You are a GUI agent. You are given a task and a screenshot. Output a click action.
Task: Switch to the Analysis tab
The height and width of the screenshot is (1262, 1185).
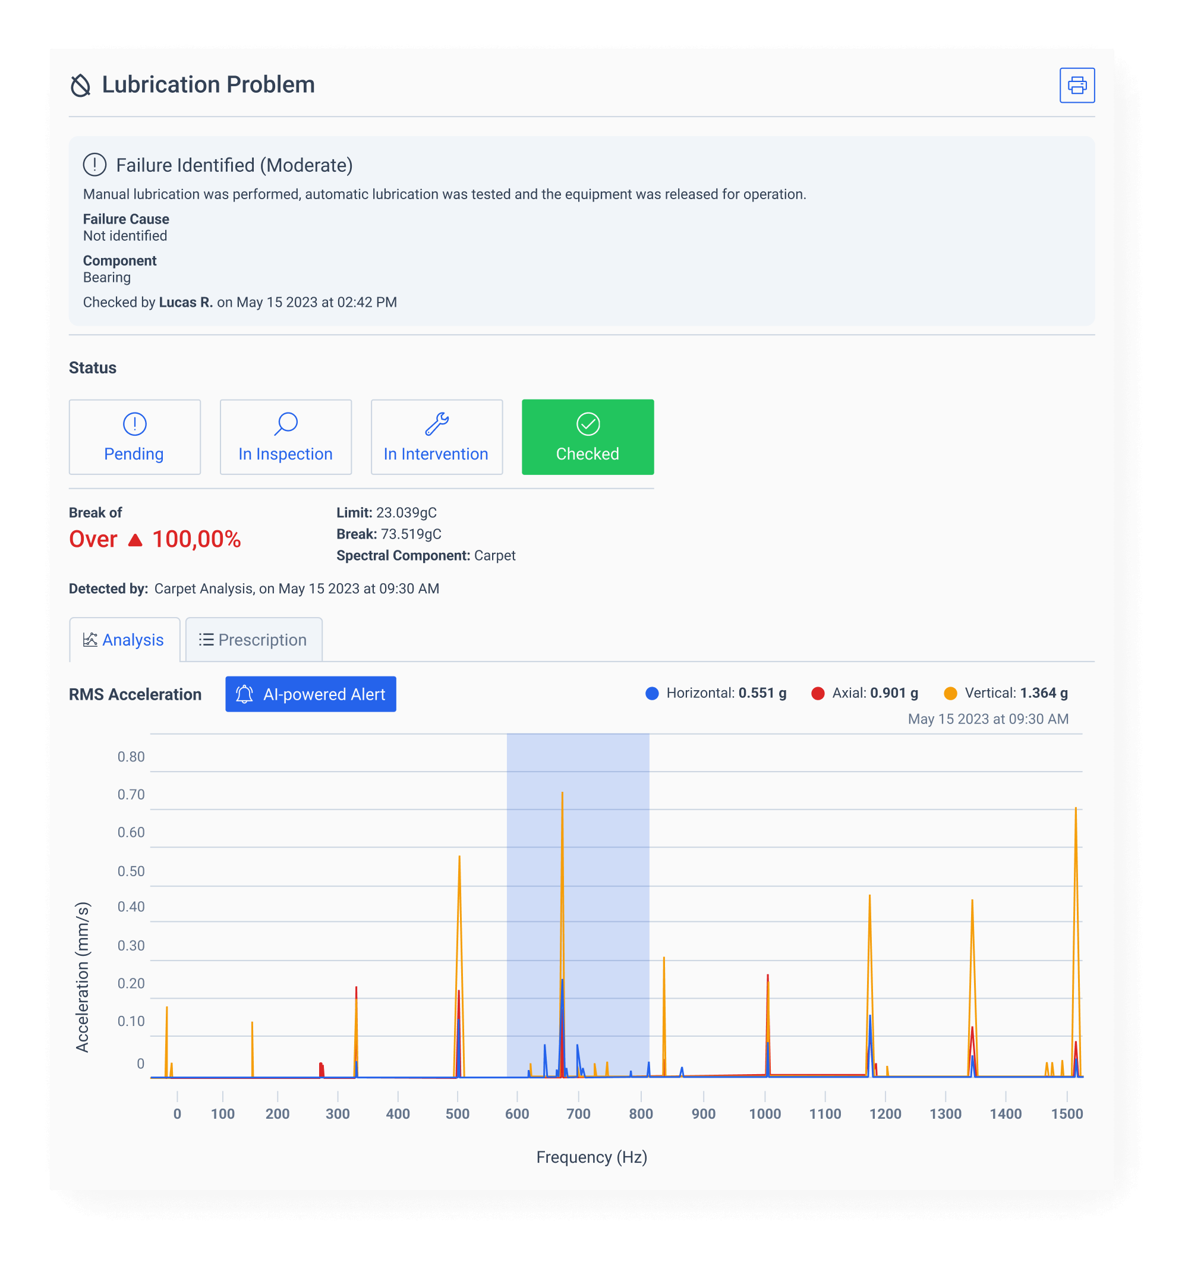tap(125, 640)
